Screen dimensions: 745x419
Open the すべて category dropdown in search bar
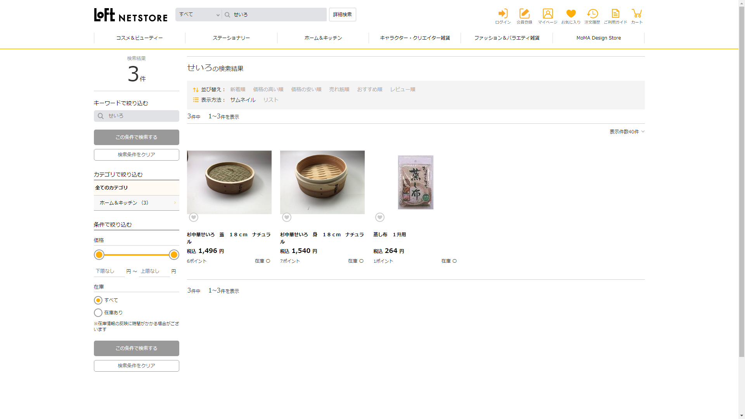click(x=199, y=15)
